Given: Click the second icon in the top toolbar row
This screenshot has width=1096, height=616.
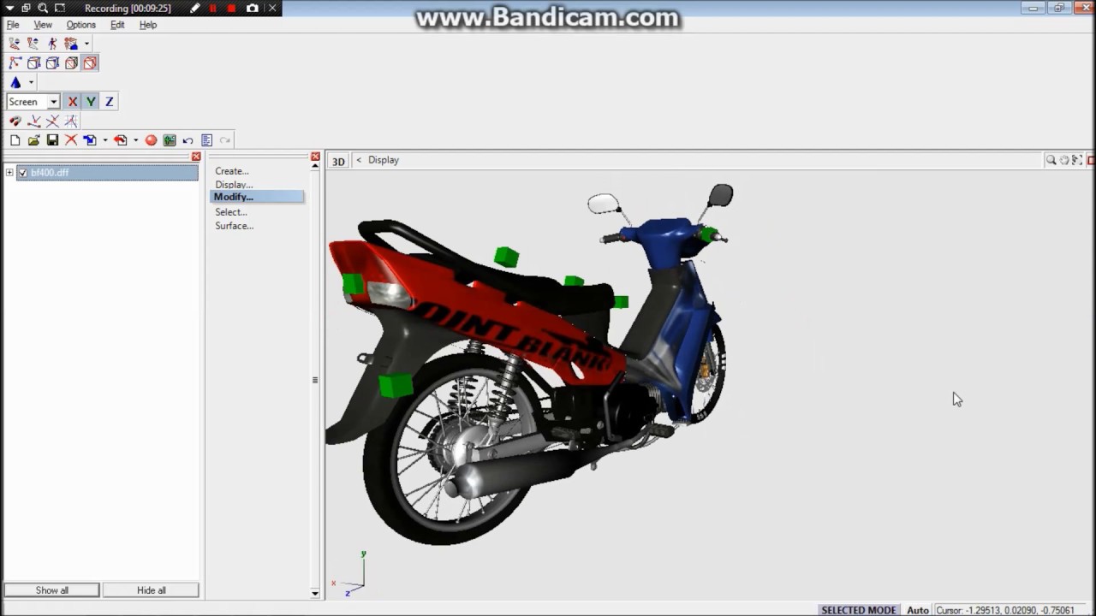Looking at the screenshot, I should [x=33, y=43].
